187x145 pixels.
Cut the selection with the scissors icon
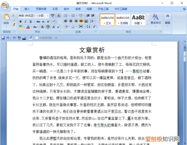pos(13,15)
